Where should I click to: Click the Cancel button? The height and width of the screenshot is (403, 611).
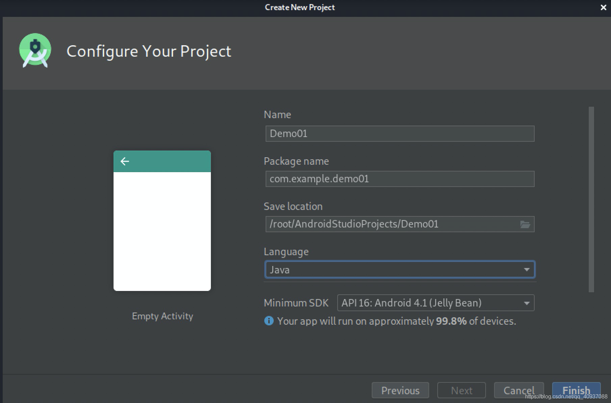tap(519, 391)
